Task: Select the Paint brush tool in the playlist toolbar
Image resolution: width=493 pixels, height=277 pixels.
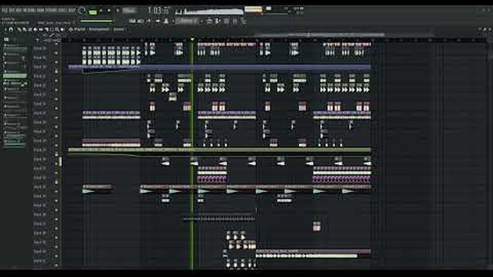Action: point(25,29)
